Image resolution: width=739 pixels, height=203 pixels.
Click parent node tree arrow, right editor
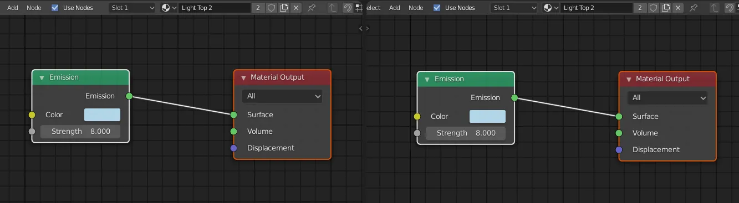click(714, 8)
